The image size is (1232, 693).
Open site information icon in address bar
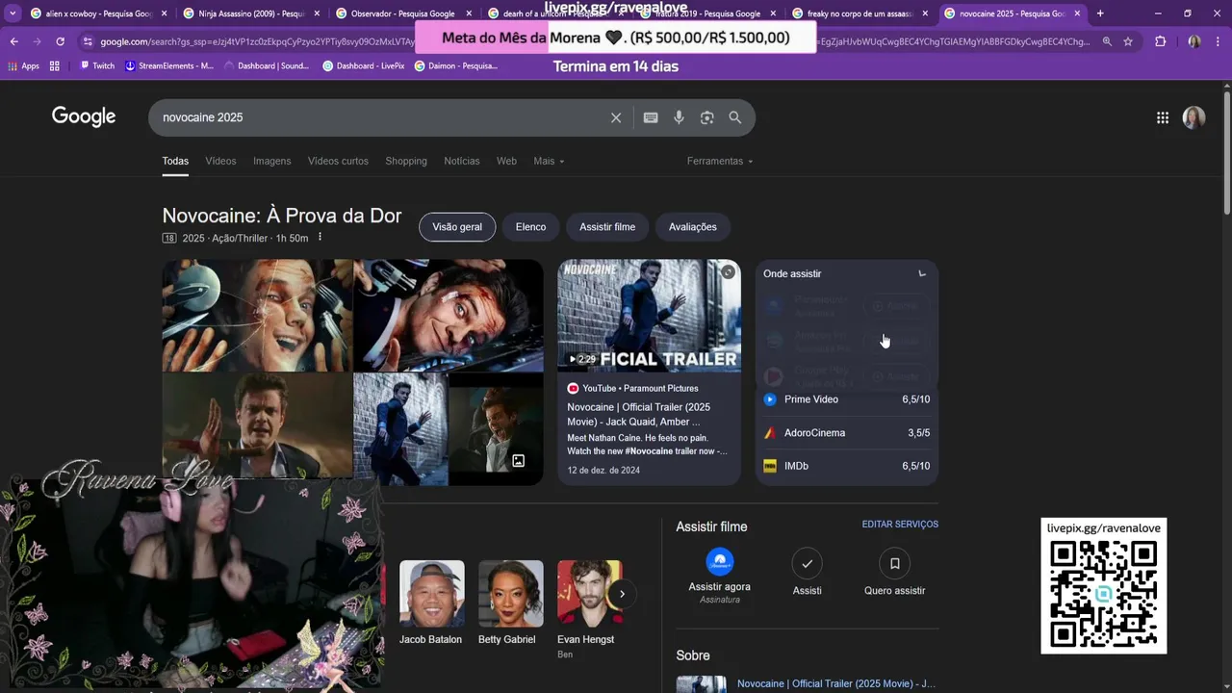[x=88, y=41]
